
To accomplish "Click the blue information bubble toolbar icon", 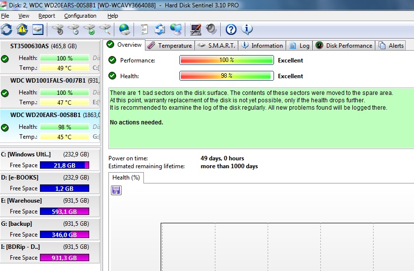I will 247,29.
